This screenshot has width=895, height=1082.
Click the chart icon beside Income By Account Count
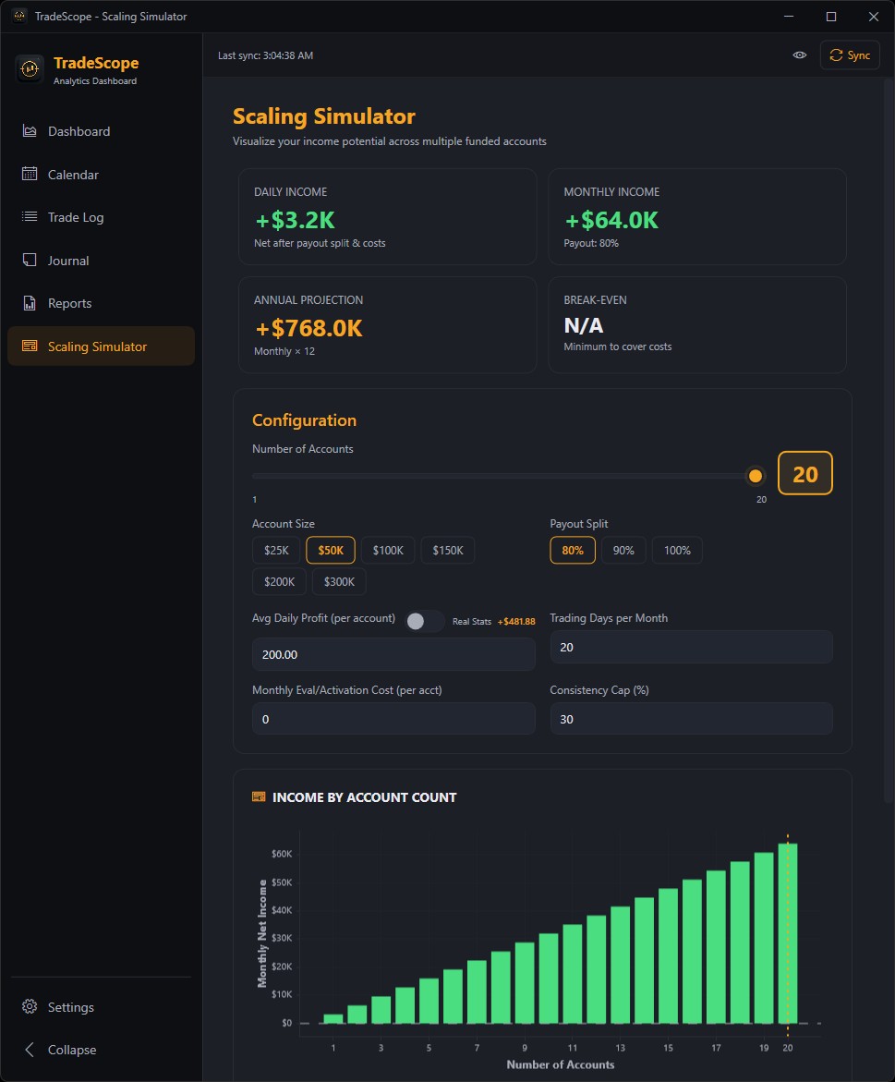(x=258, y=796)
